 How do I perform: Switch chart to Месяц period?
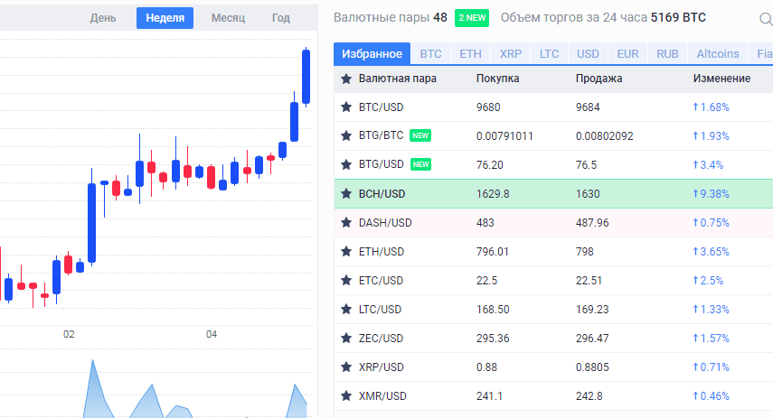click(228, 18)
